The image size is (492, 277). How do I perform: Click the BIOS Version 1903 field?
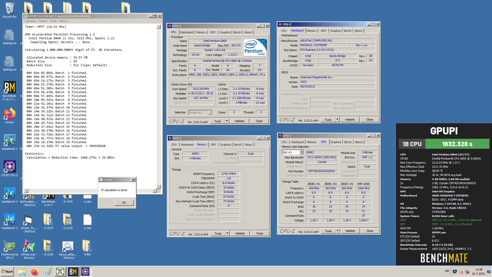(337, 82)
